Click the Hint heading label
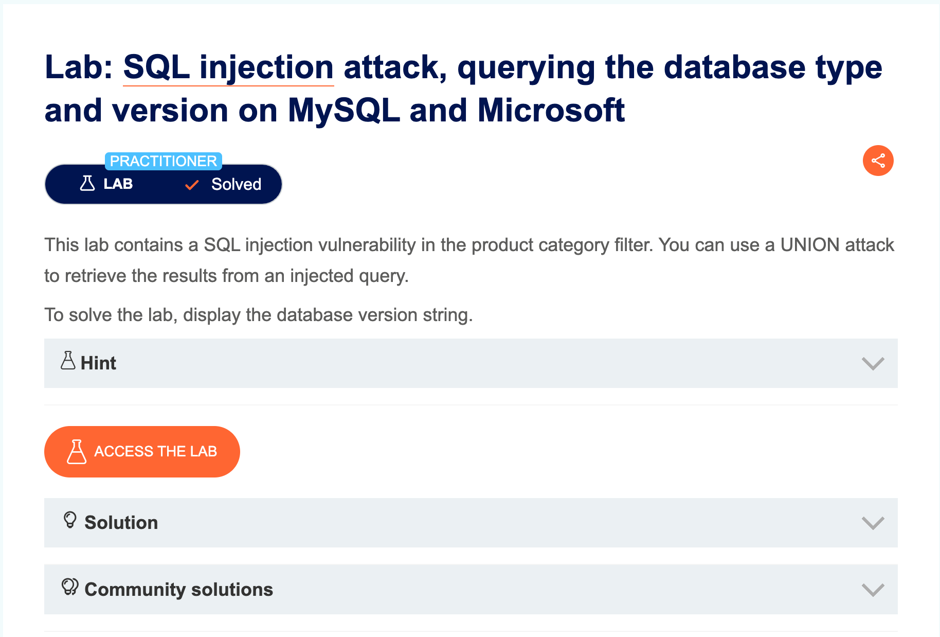The height and width of the screenshot is (637, 940). tap(98, 363)
